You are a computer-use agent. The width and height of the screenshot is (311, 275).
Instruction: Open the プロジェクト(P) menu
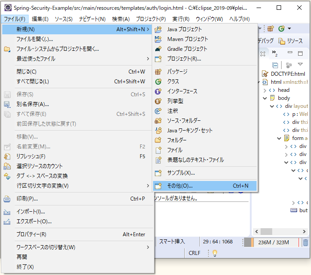[151, 19]
